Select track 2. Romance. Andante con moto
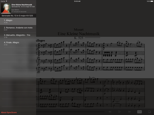The image size is (154, 115). point(18,29)
